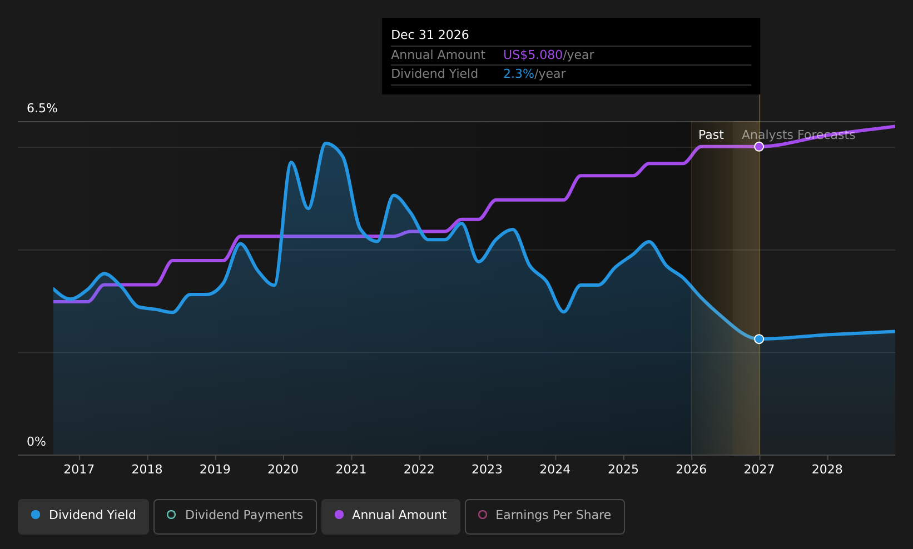Click the tooltip 'Dividend Yield' label
This screenshot has width=913, height=549.
click(x=434, y=74)
